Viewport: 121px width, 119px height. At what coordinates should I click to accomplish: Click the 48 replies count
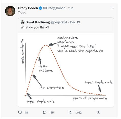[x=26, y=113]
